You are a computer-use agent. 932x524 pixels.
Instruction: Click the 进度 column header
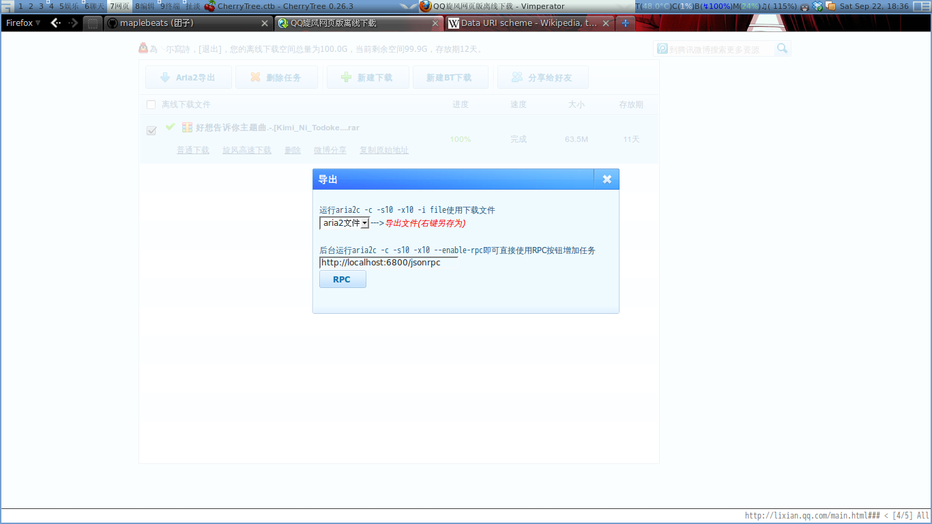click(x=461, y=104)
